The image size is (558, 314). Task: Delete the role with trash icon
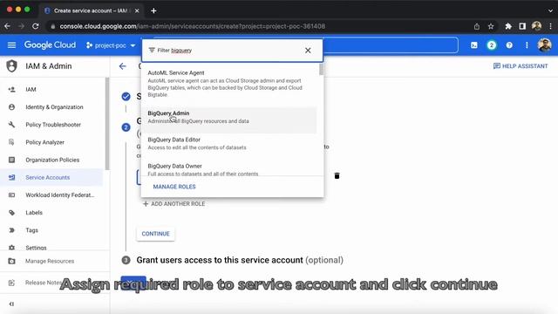coord(337,176)
